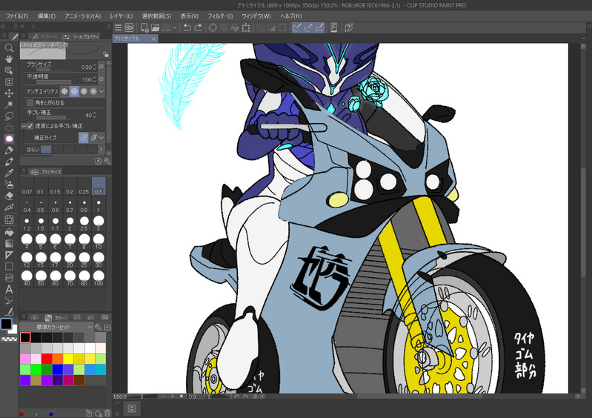Select the Lasso selection tool
Viewport: 592px width, 418px height.
click(x=9, y=116)
